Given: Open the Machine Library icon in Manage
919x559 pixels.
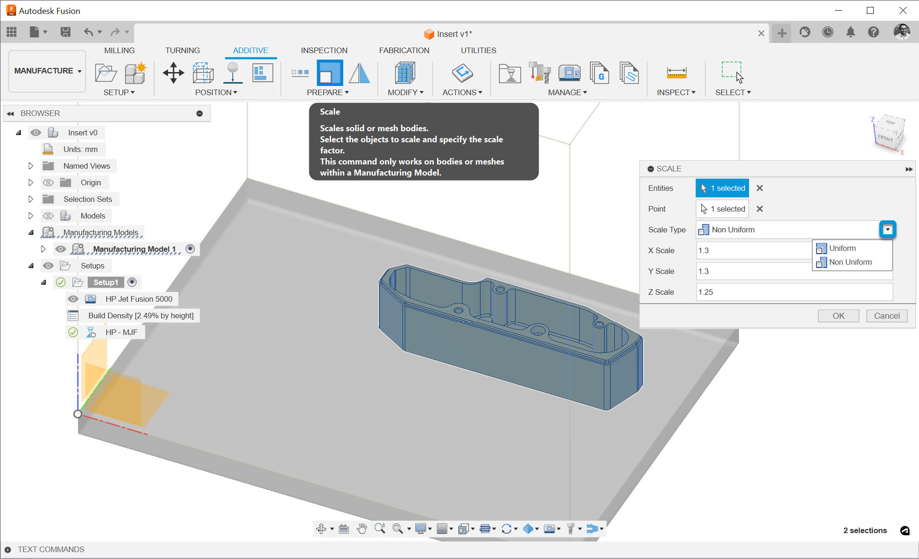Looking at the screenshot, I should pos(569,73).
